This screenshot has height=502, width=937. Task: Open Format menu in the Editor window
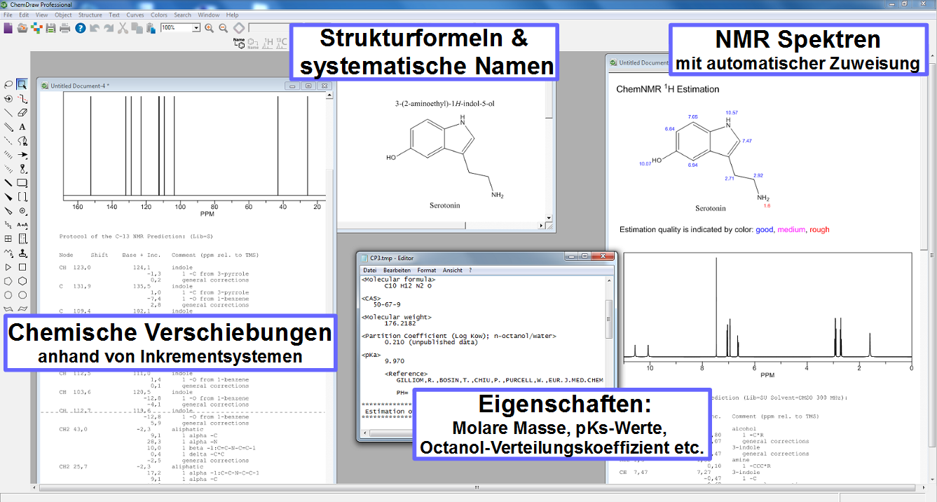tap(427, 270)
